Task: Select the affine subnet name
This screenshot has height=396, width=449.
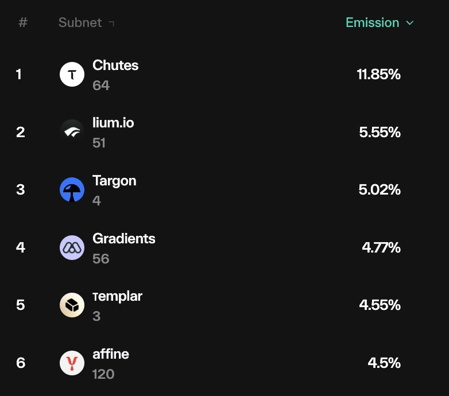Action: [111, 354]
